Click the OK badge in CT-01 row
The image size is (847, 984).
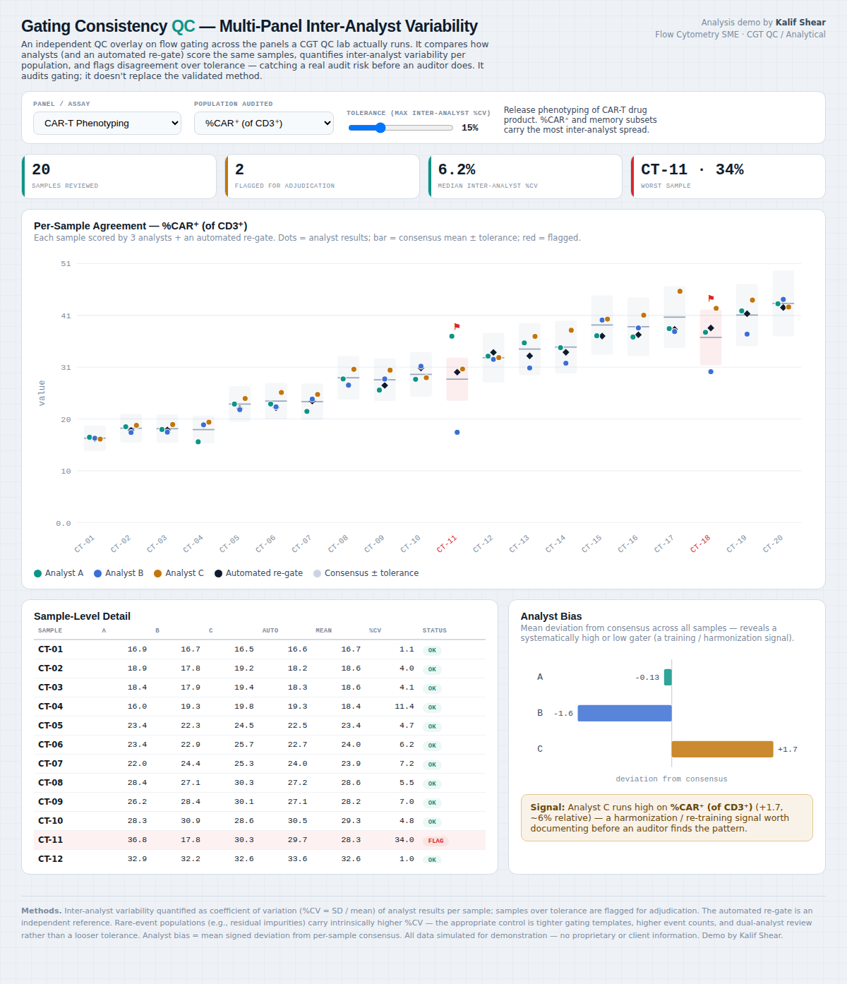(x=432, y=650)
